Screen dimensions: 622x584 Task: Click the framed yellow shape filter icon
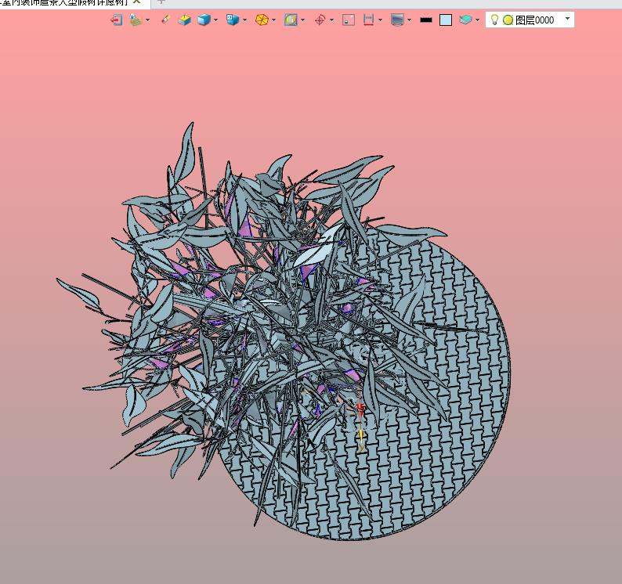291,20
